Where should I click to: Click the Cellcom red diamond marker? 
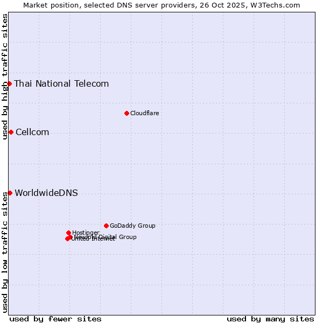[11, 132]
